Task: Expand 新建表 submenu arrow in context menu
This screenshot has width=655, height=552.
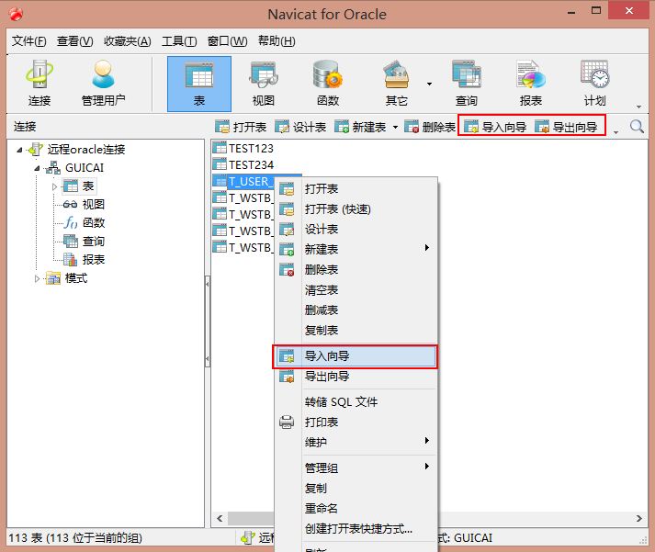Action: (x=426, y=248)
